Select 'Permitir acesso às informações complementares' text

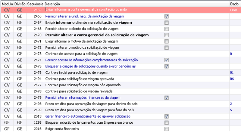92,60
